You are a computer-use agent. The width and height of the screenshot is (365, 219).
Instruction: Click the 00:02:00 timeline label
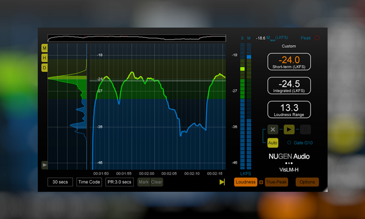pyautogui.click(x=146, y=174)
